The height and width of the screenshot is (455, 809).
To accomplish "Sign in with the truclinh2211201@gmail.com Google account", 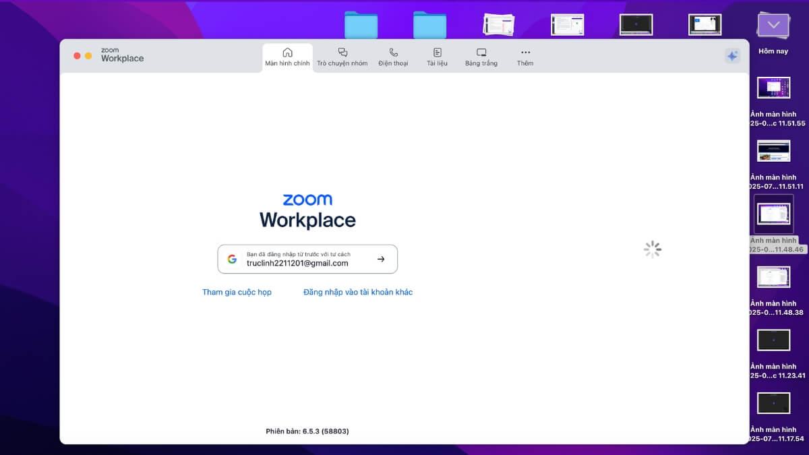I will [x=307, y=259].
